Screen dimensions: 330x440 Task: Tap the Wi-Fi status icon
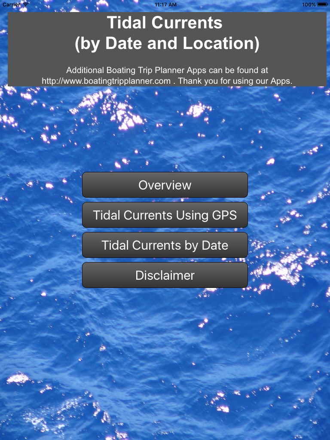tap(26, 4)
